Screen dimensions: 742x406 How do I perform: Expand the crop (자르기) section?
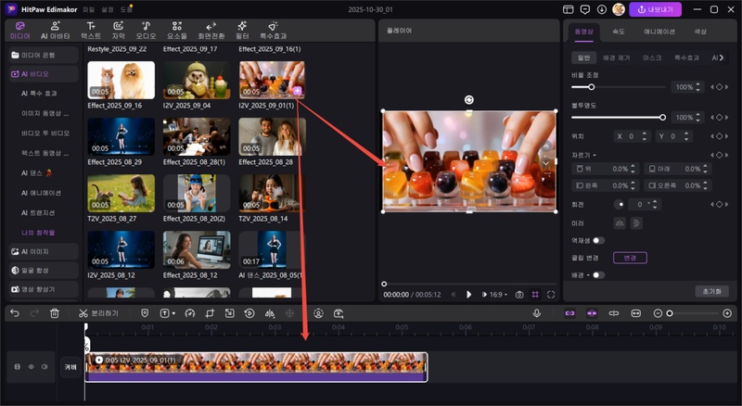coord(585,155)
